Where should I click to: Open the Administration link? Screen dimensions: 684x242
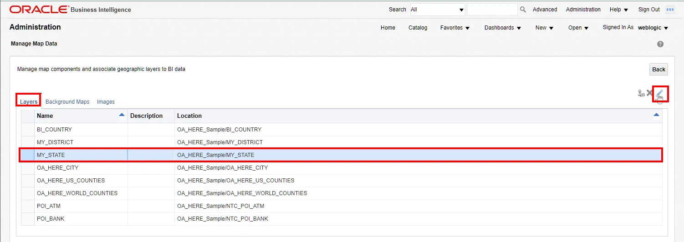click(583, 10)
